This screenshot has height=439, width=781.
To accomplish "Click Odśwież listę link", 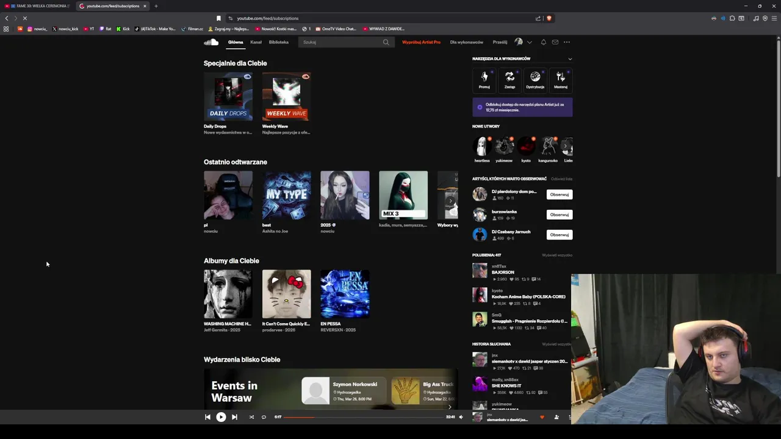I will 561,179.
